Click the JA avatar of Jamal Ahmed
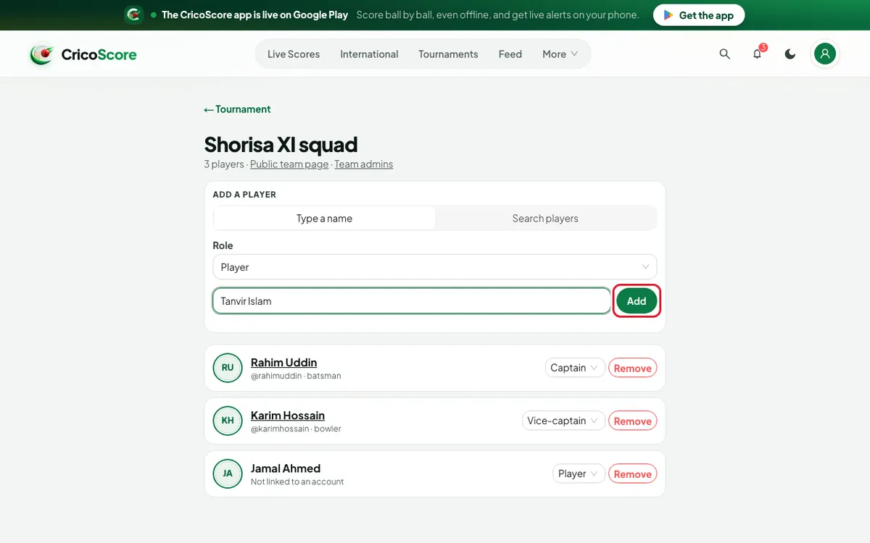The image size is (870, 543). [228, 473]
